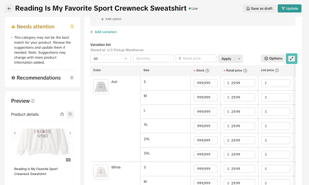Open the shopping bag preview icon
The image size is (309, 185).
point(62,114)
